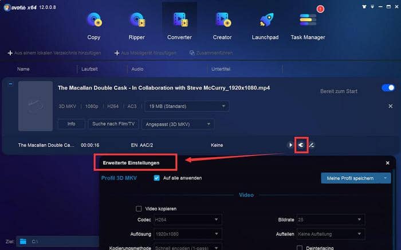
Task: Open the Launchpad
Action: coord(265,26)
